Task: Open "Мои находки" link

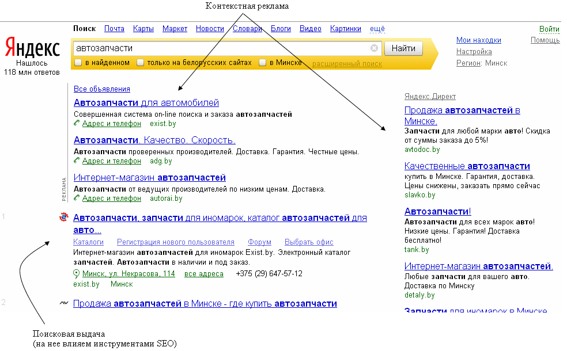Action: click(479, 40)
